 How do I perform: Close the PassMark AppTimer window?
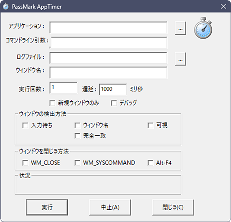224,6
